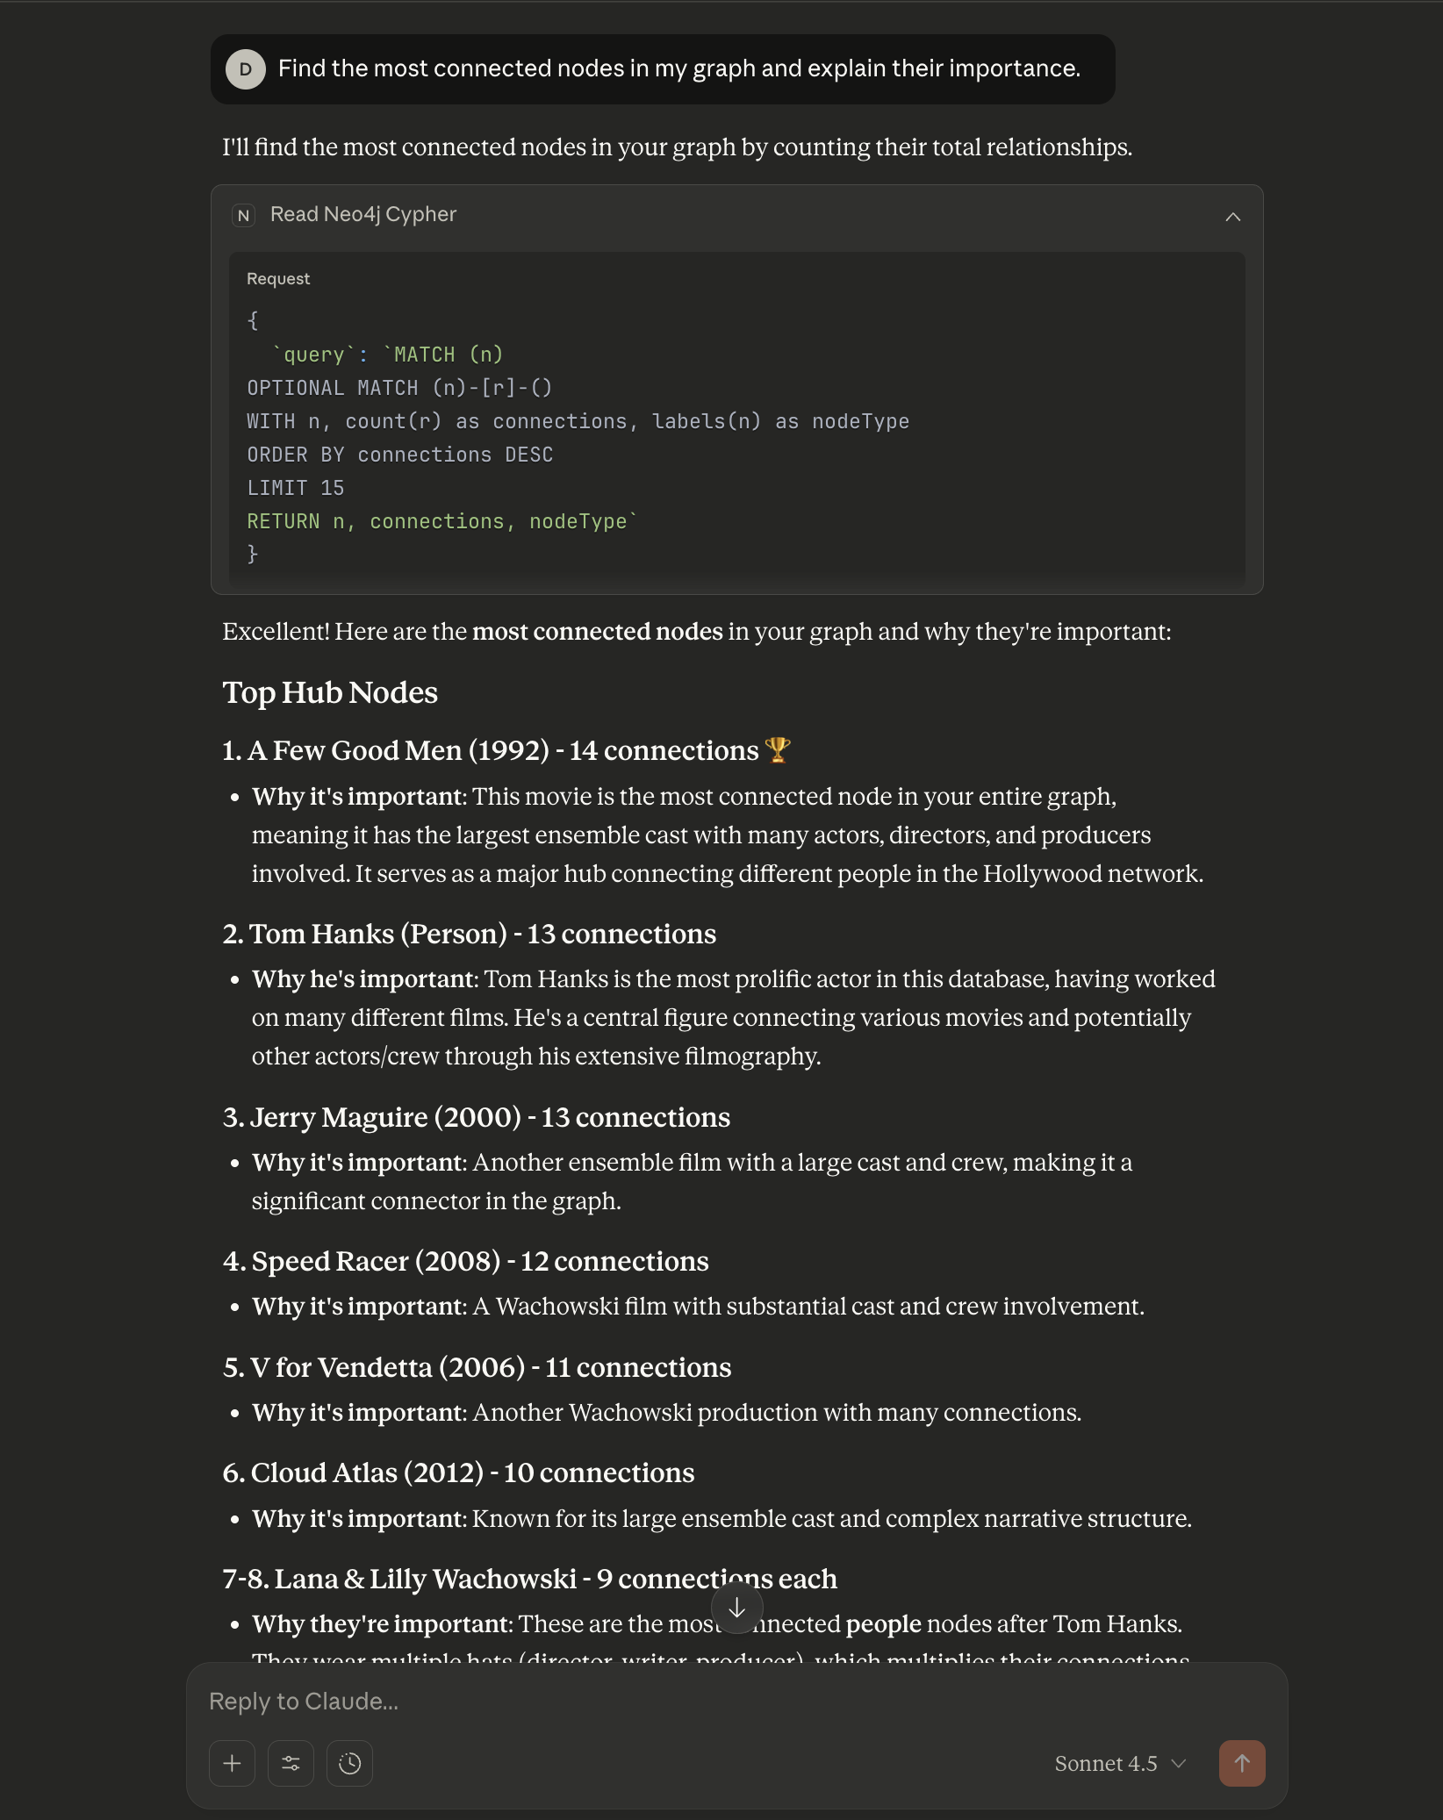Click the chevron above the code request block

(x=1232, y=216)
